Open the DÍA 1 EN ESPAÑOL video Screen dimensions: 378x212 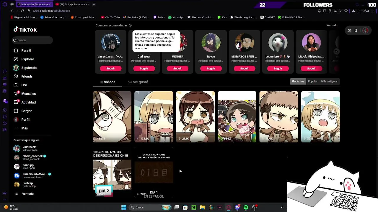pyautogui.click(x=154, y=173)
